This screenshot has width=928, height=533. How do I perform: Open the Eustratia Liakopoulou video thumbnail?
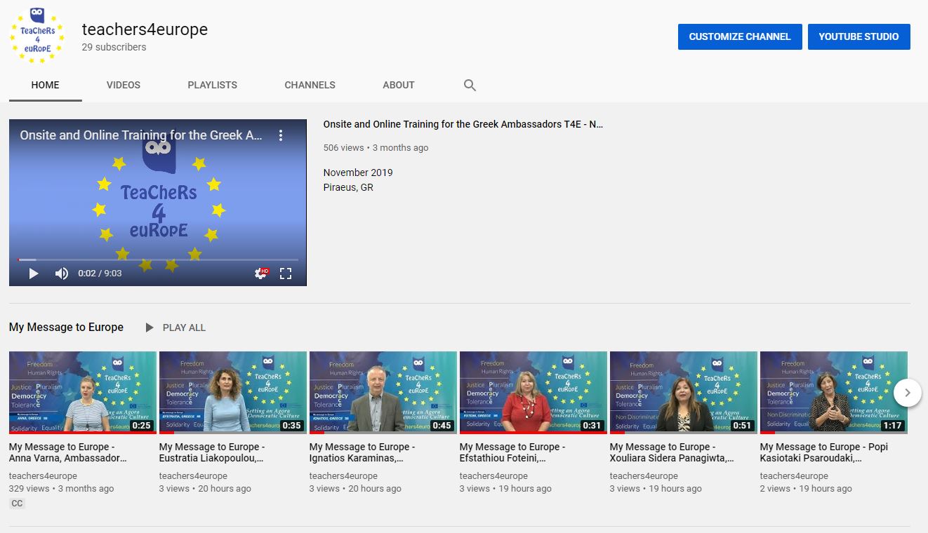233,392
